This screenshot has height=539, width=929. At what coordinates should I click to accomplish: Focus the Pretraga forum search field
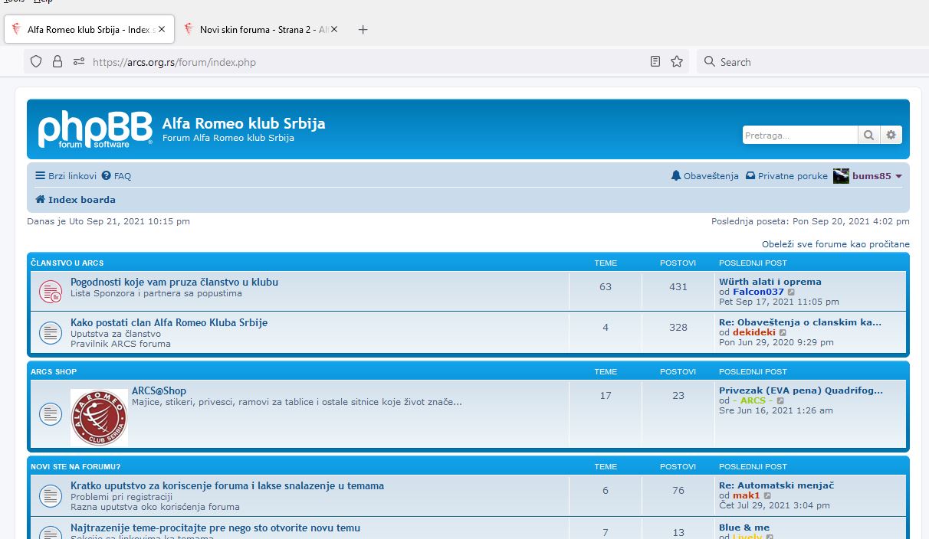(x=800, y=135)
